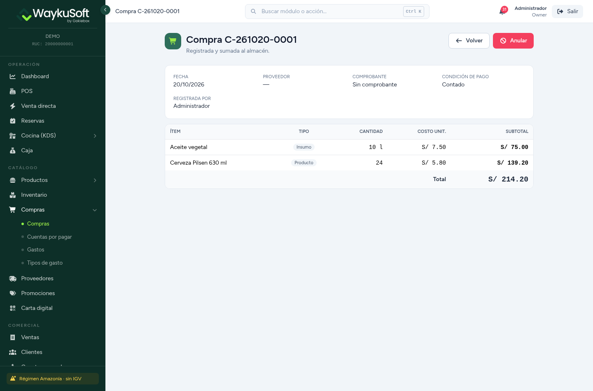
Task: Click the date value 20/10/2026
Action: (x=189, y=85)
